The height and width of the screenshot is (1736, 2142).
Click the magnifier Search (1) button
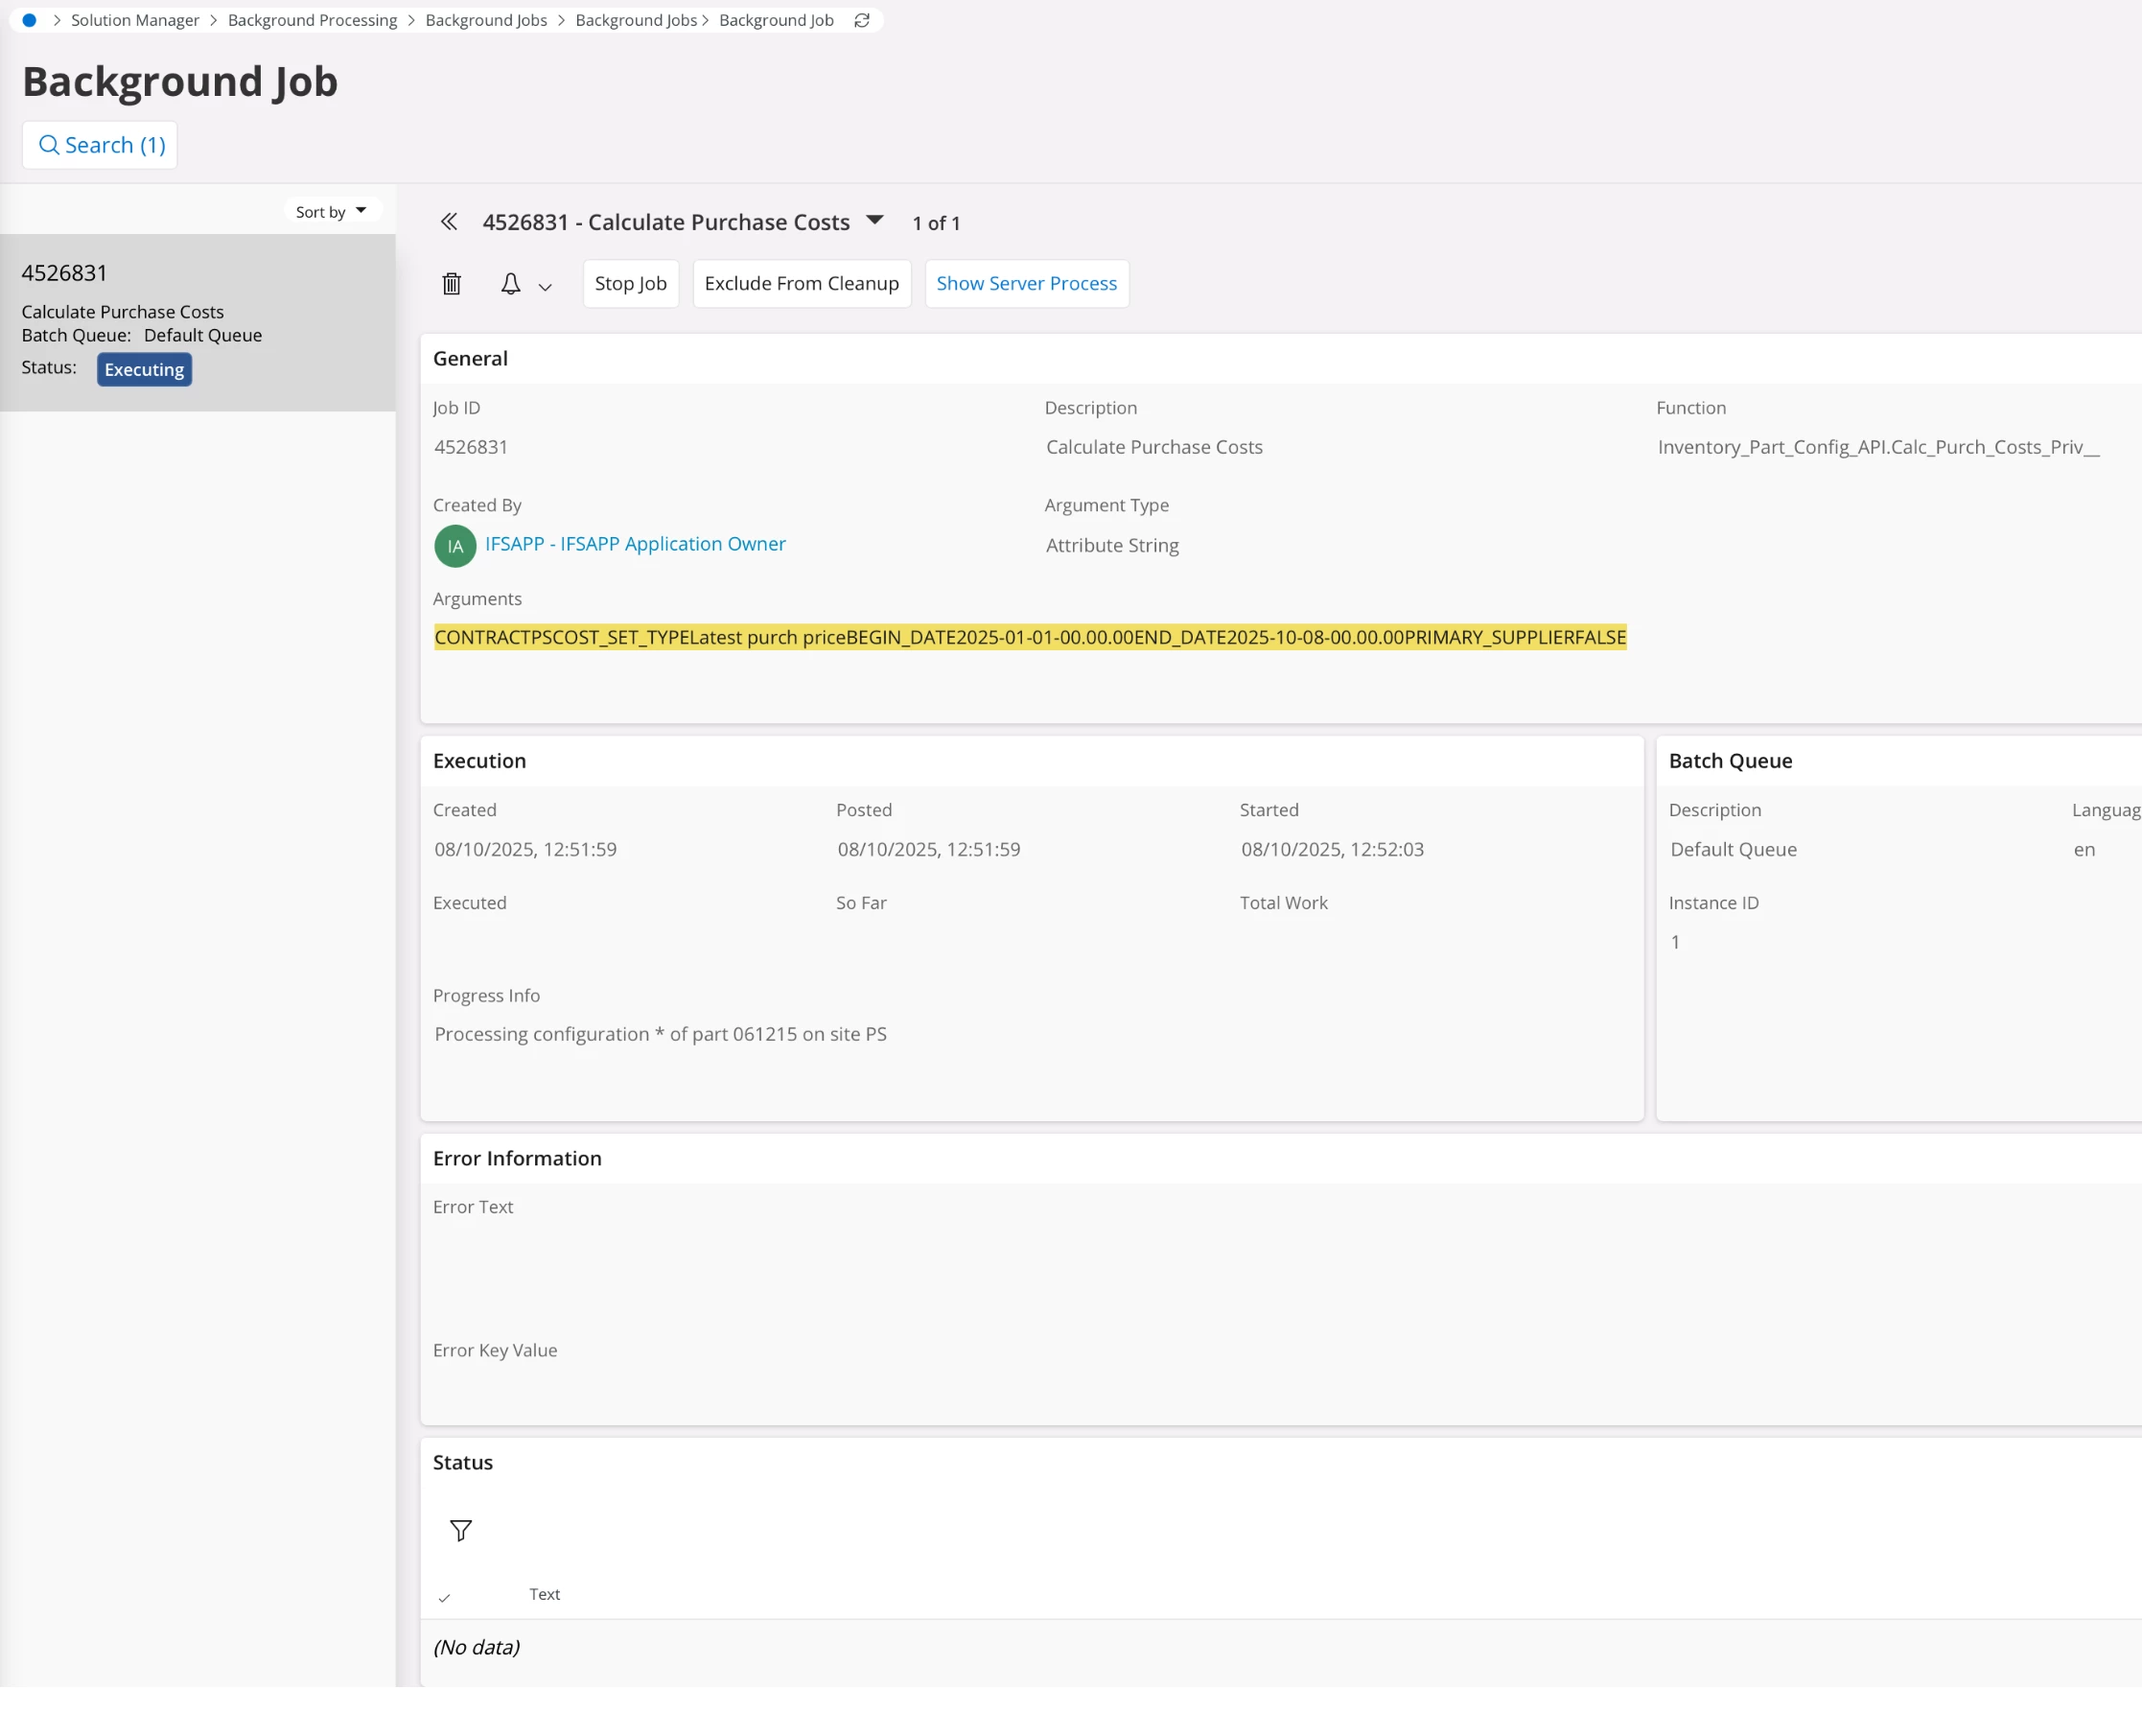pos(100,146)
